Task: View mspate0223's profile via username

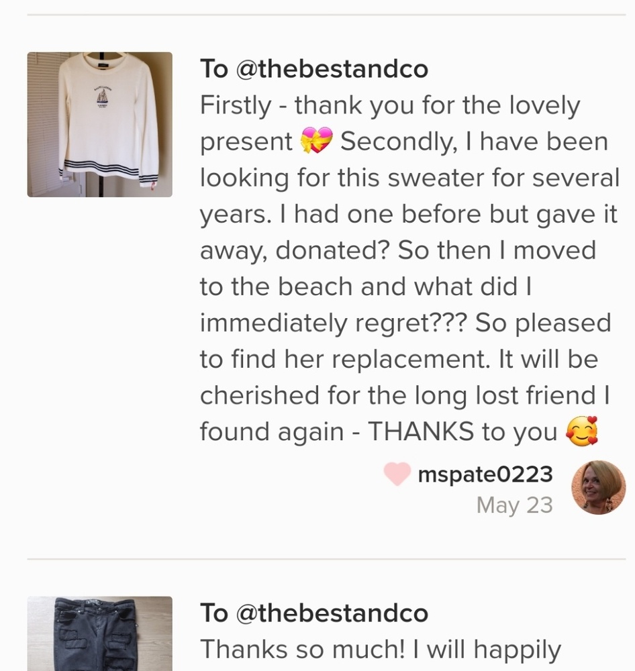Action: point(485,474)
